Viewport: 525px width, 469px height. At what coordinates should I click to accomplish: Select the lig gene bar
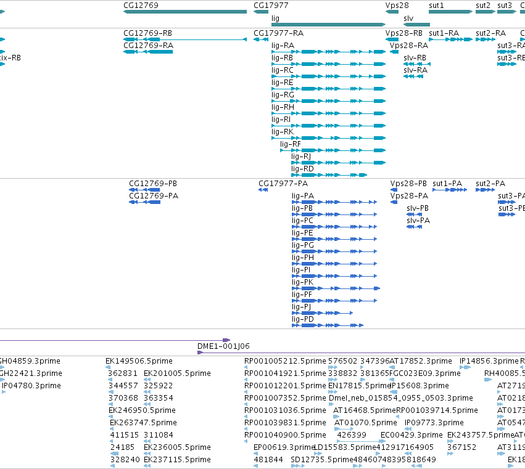click(328, 25)
